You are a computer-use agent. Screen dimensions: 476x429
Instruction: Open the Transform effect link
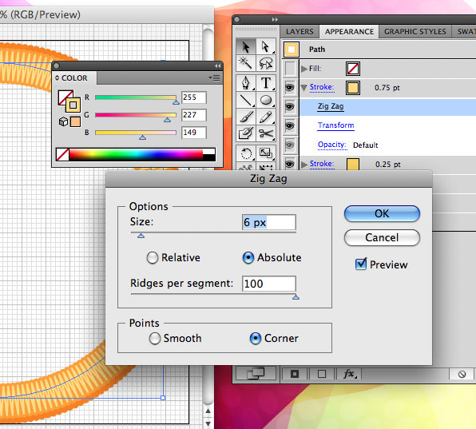pos(335,125)
